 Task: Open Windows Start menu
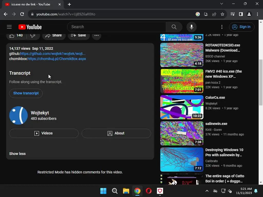[x=103, y=191]
